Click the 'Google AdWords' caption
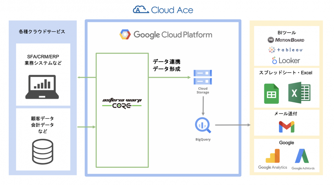The height and width of the screenshot is (185, 334). [303, 168]
